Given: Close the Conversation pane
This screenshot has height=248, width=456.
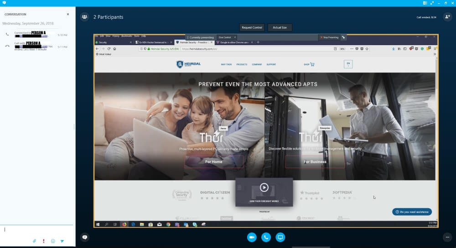Looking at the screenshot, I should click(x=68, y=14).
